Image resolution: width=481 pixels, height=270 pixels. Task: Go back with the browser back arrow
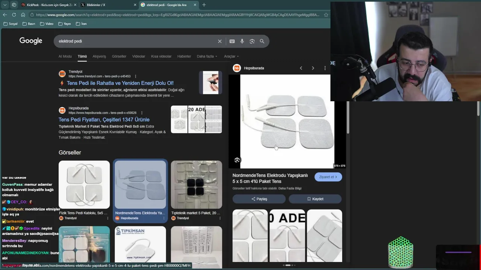click(5, 15)
